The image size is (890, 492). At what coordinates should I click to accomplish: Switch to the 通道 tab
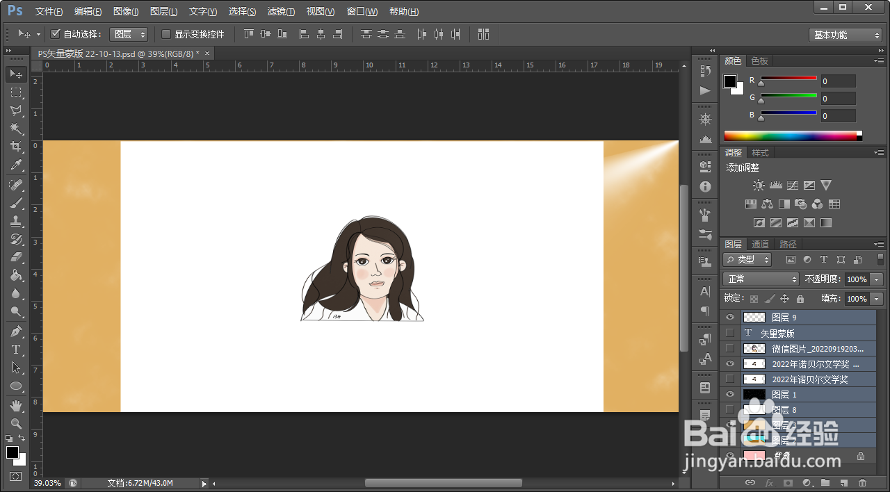761,244
